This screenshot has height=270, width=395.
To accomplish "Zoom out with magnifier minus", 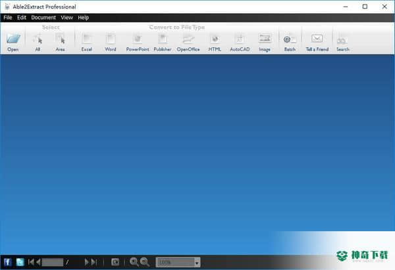I will (145, 262).
